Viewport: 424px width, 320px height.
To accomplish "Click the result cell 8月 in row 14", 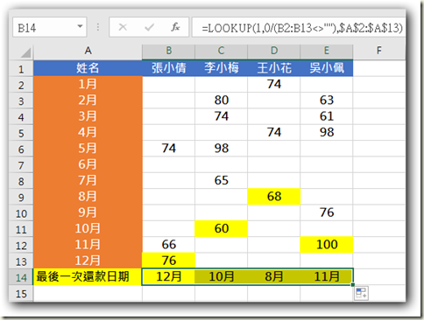I will [274, 277].
